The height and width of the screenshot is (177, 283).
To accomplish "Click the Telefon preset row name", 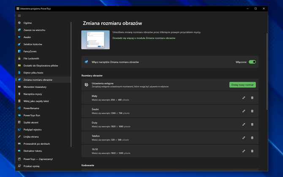I will (x=95, y=136).
